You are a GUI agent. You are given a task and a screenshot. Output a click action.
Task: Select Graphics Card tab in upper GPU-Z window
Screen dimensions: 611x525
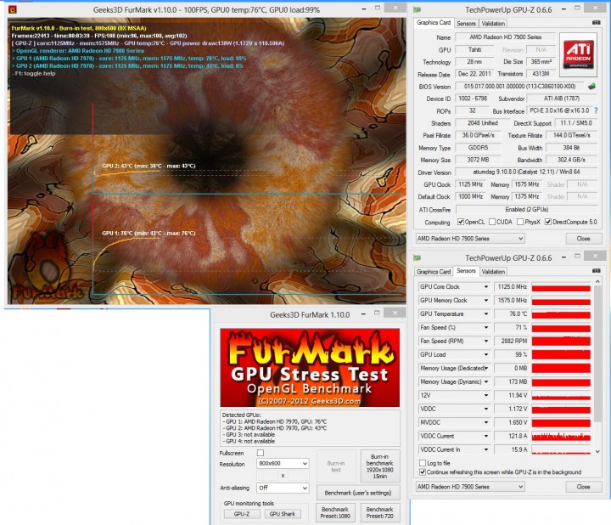click(434, 23)
